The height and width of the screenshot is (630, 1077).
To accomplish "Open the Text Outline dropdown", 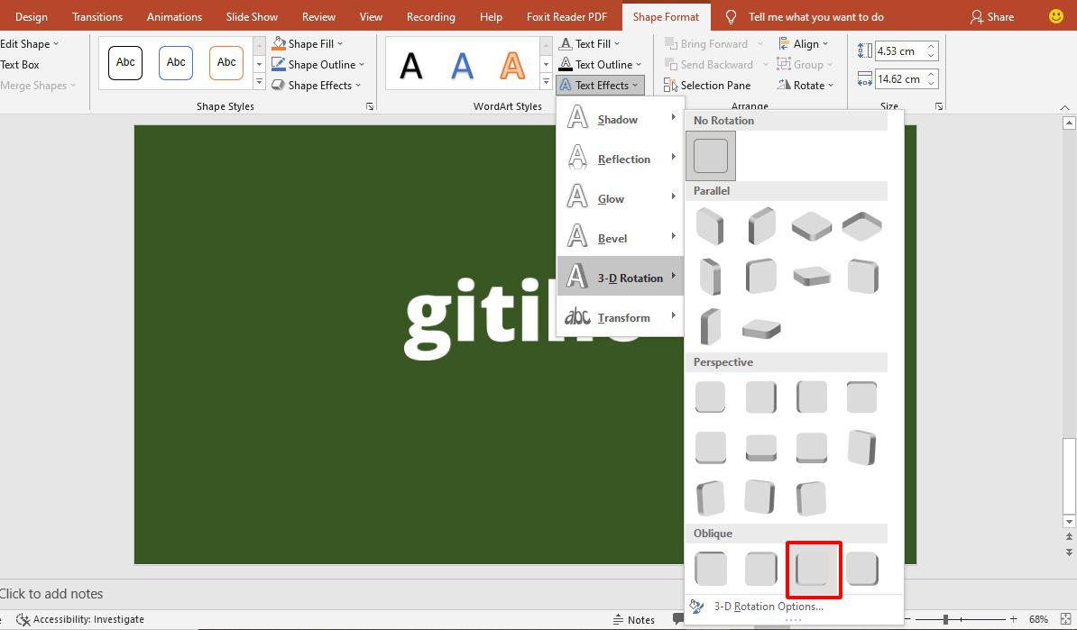I will click(600, 65).
